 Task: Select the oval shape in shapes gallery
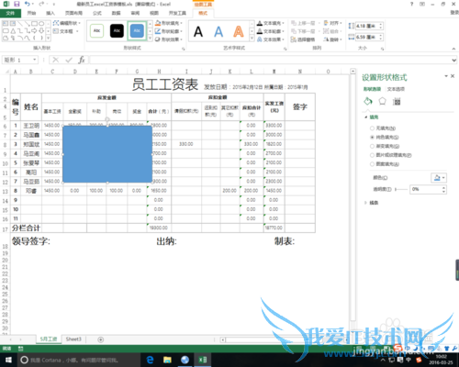[41, 24]
